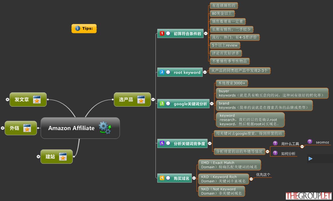Click the keyword research subtopic
Viewport: 333px width, 201px height.
pos(250,120)
